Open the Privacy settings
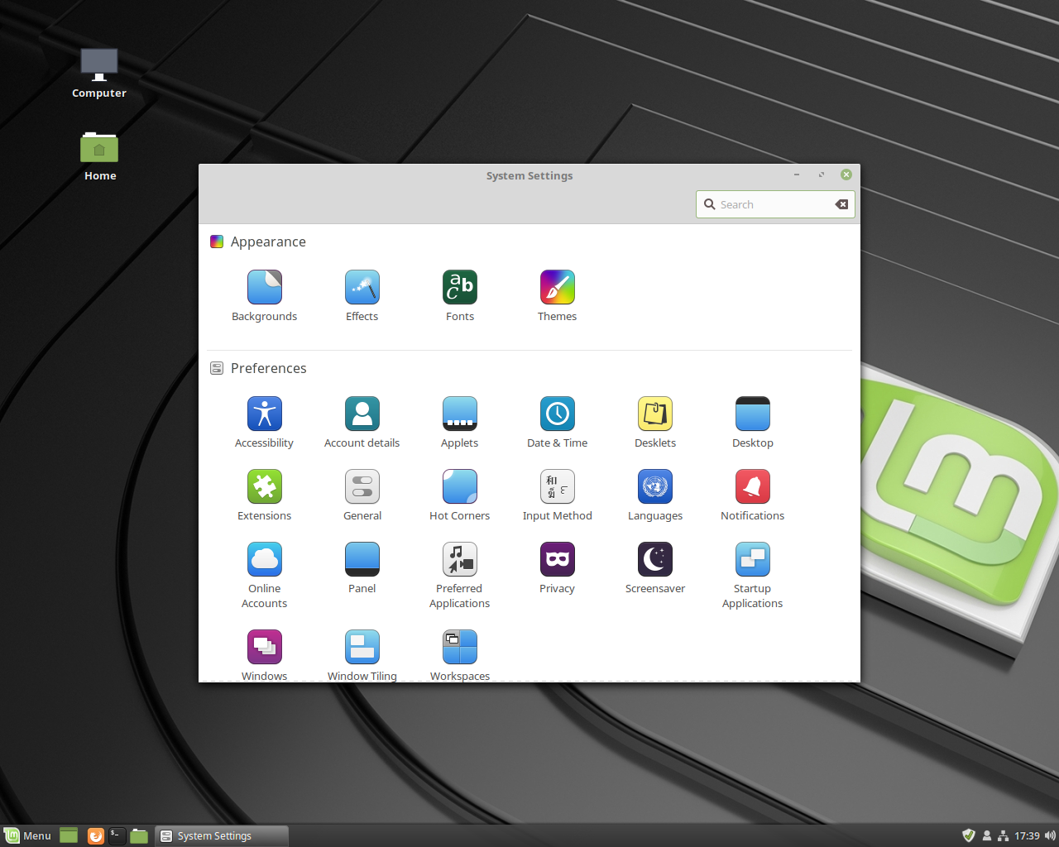Viewport: 1059px width, 847px height. tap(558, 568)
